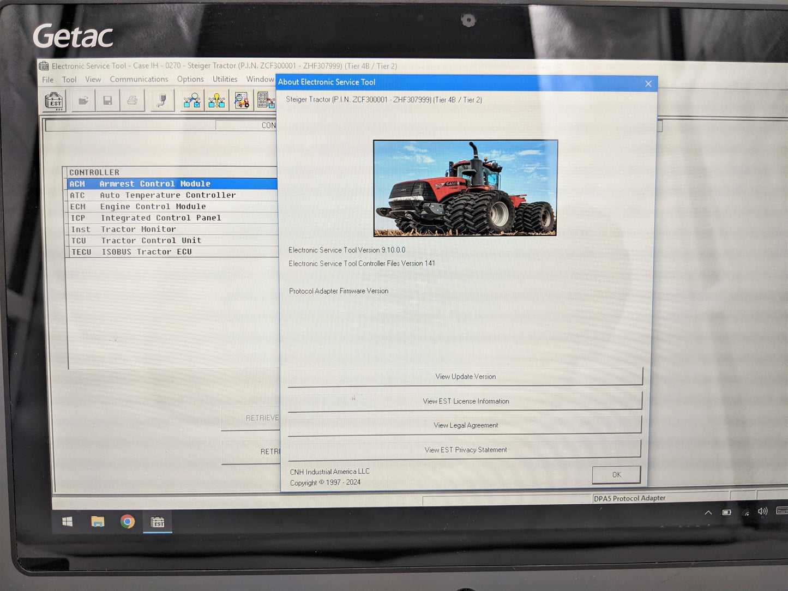
Task: Click the EST toolbox toolbar icon
Action: tap(54, 101)
